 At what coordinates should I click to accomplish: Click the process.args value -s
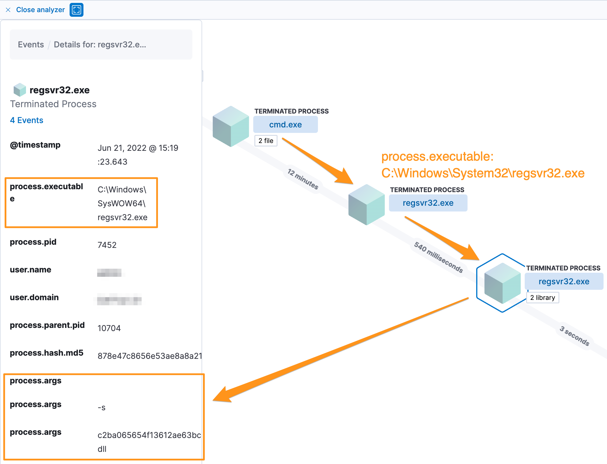click(102, 408)
